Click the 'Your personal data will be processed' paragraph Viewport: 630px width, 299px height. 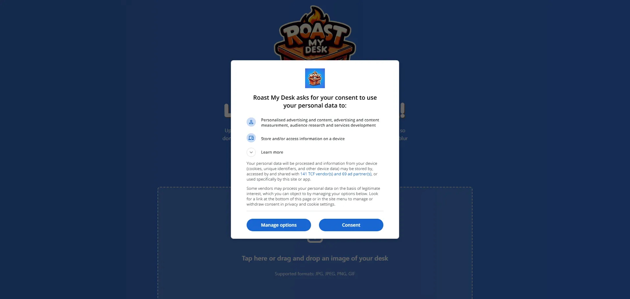pyautogui.click(x=312, y=171)
